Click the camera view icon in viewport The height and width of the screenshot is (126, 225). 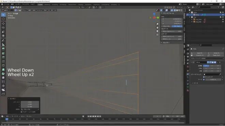157,31
